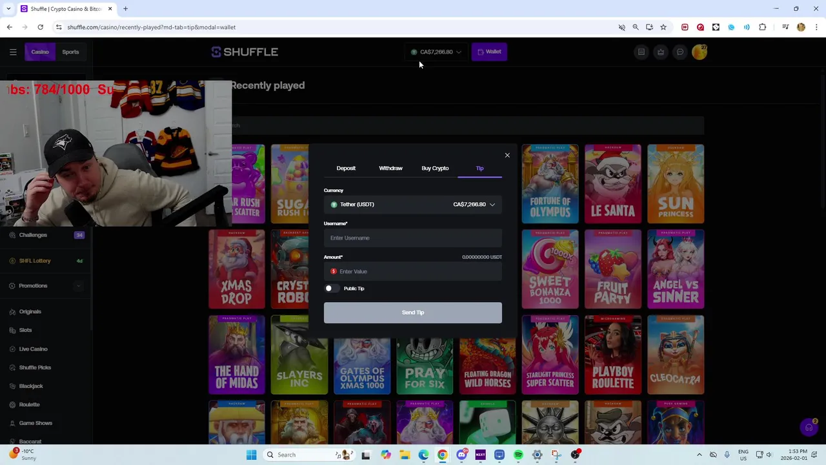This screenshot has height=465, width=826.
Task: Bookmark this page with the star icon
Action: (x=663, y=27)
